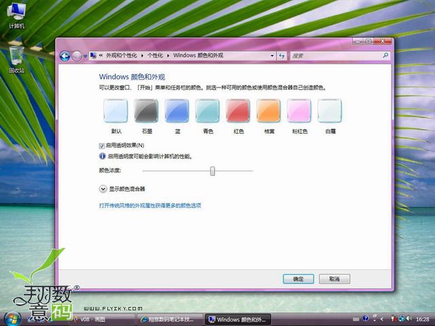The height and width of the screenshot is (326, 435).
Task: Click the 默认 label under first swatch
Action: pos(116,131)
